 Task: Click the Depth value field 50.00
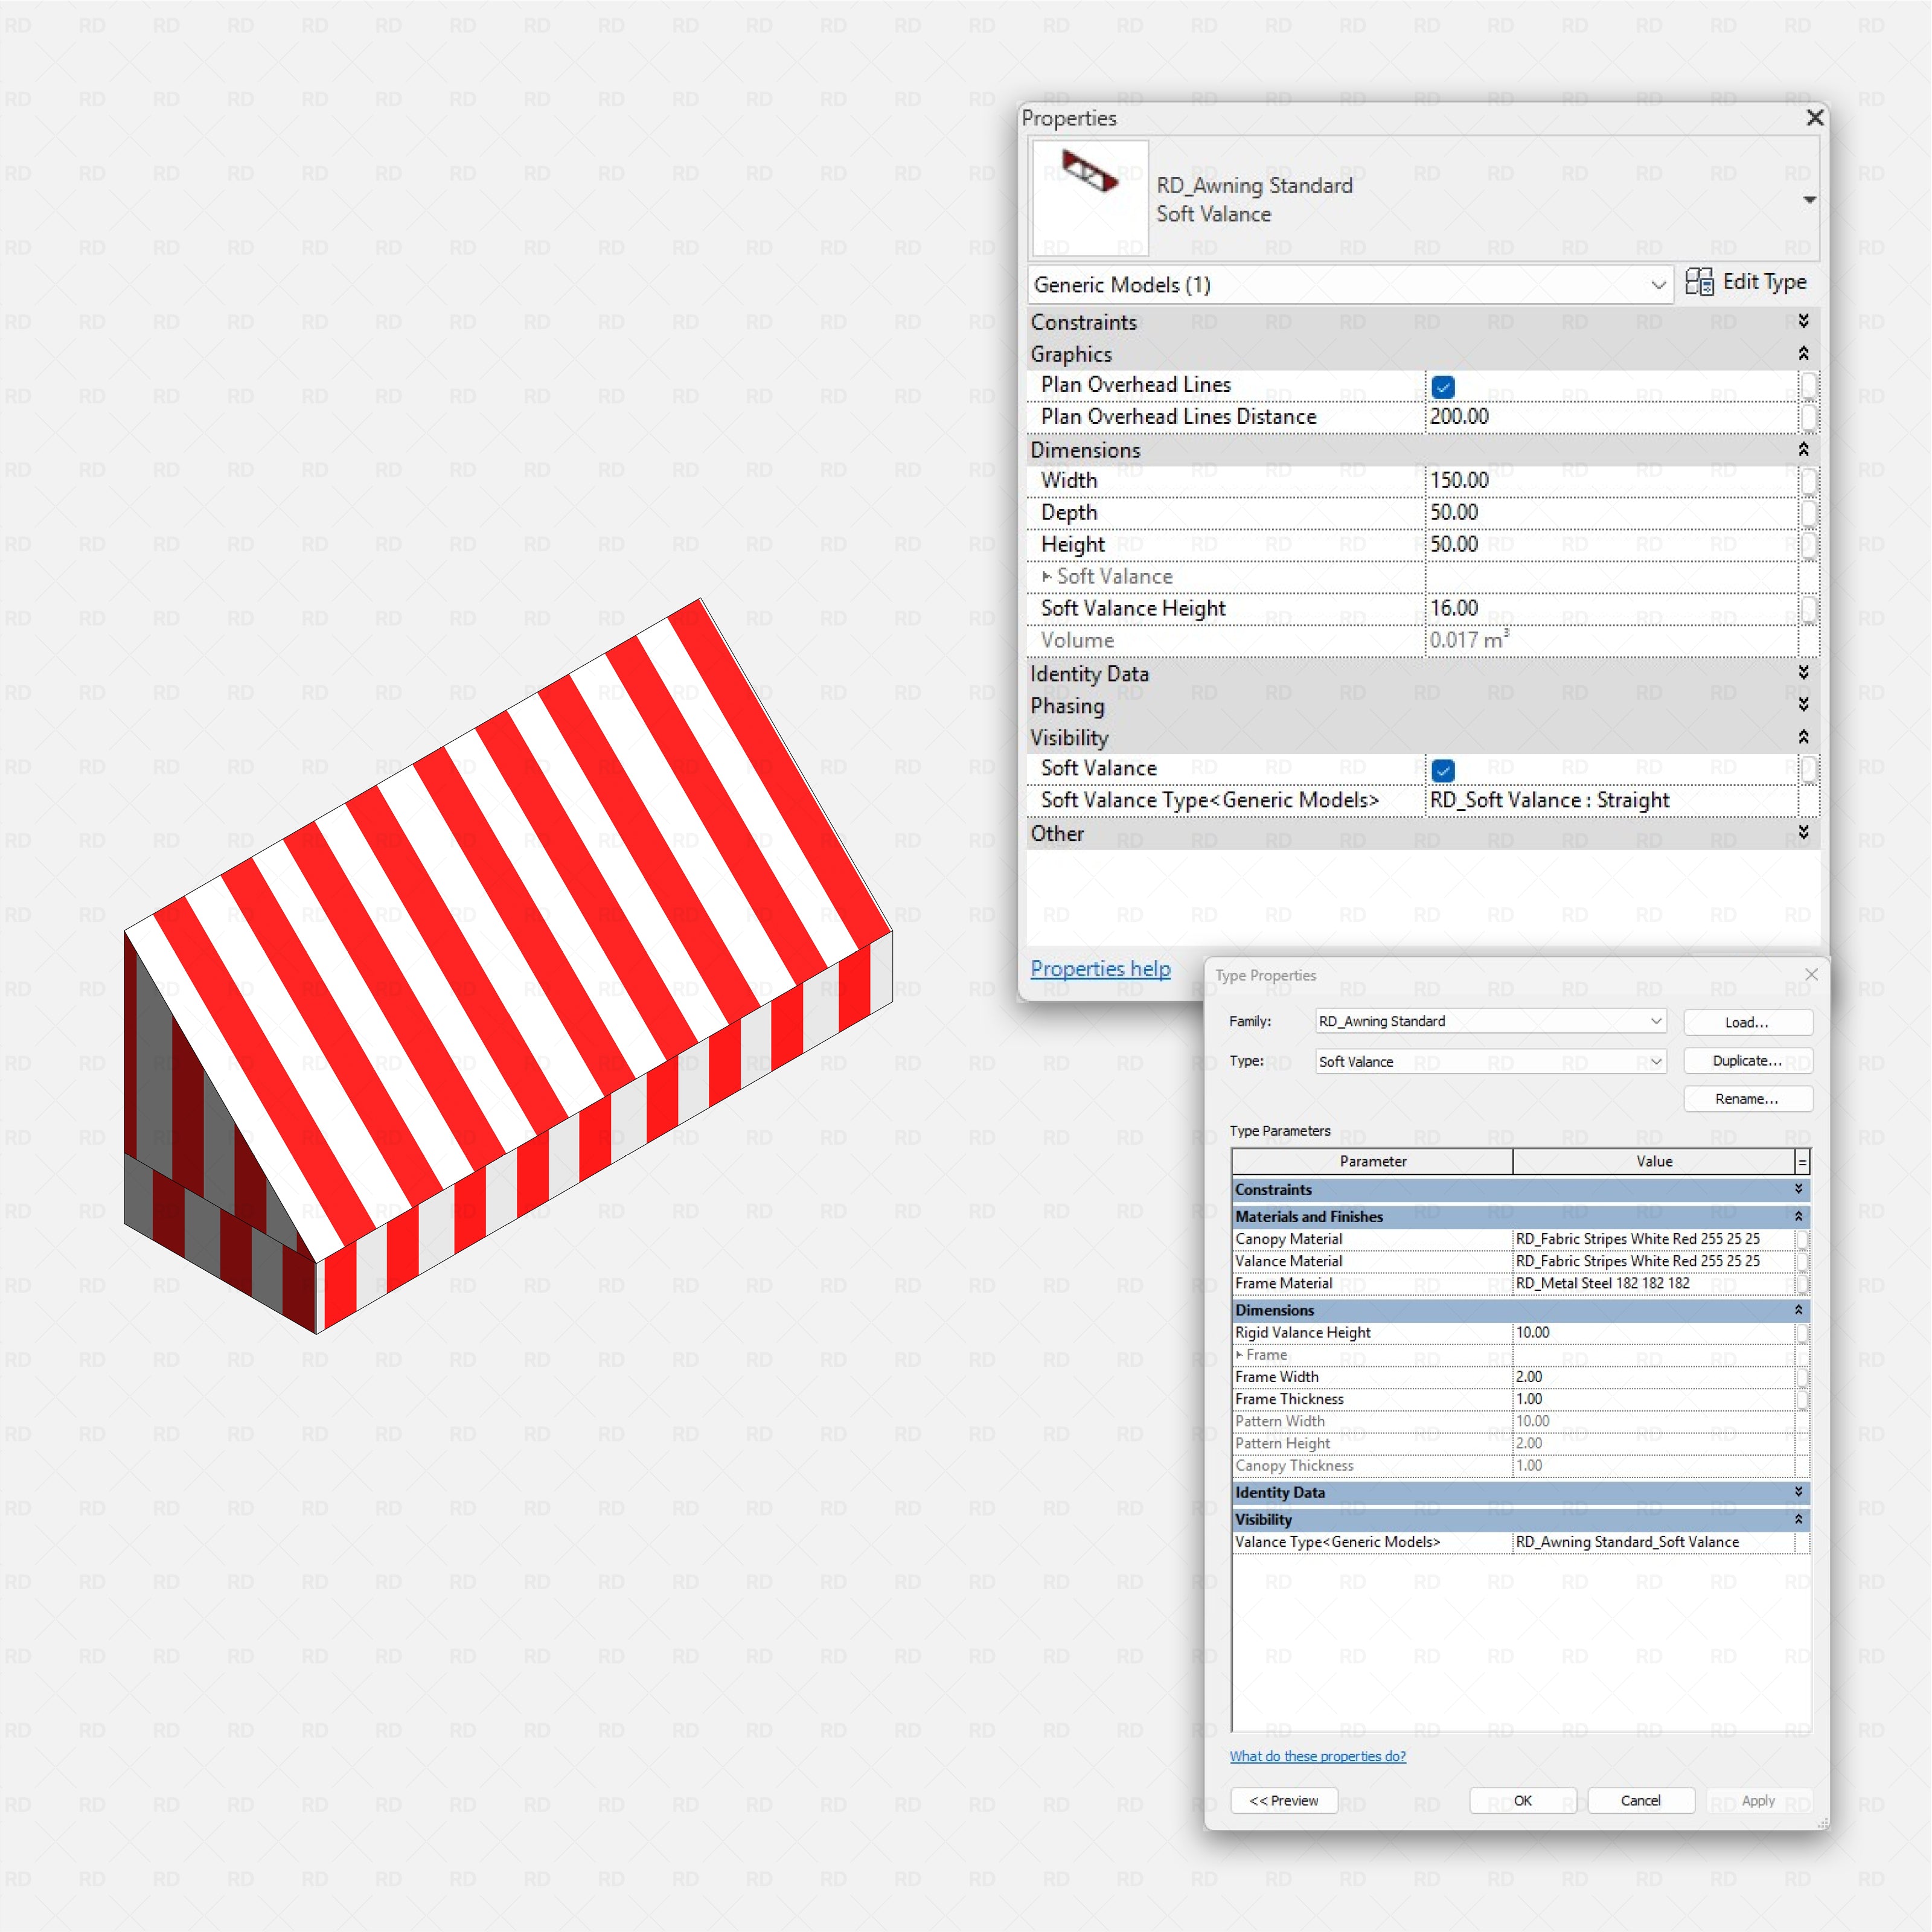[x=1610, y=513]
